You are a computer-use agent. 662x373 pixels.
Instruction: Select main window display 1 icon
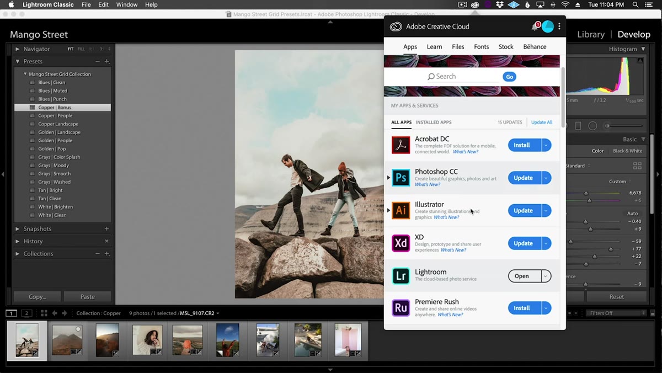12,313
